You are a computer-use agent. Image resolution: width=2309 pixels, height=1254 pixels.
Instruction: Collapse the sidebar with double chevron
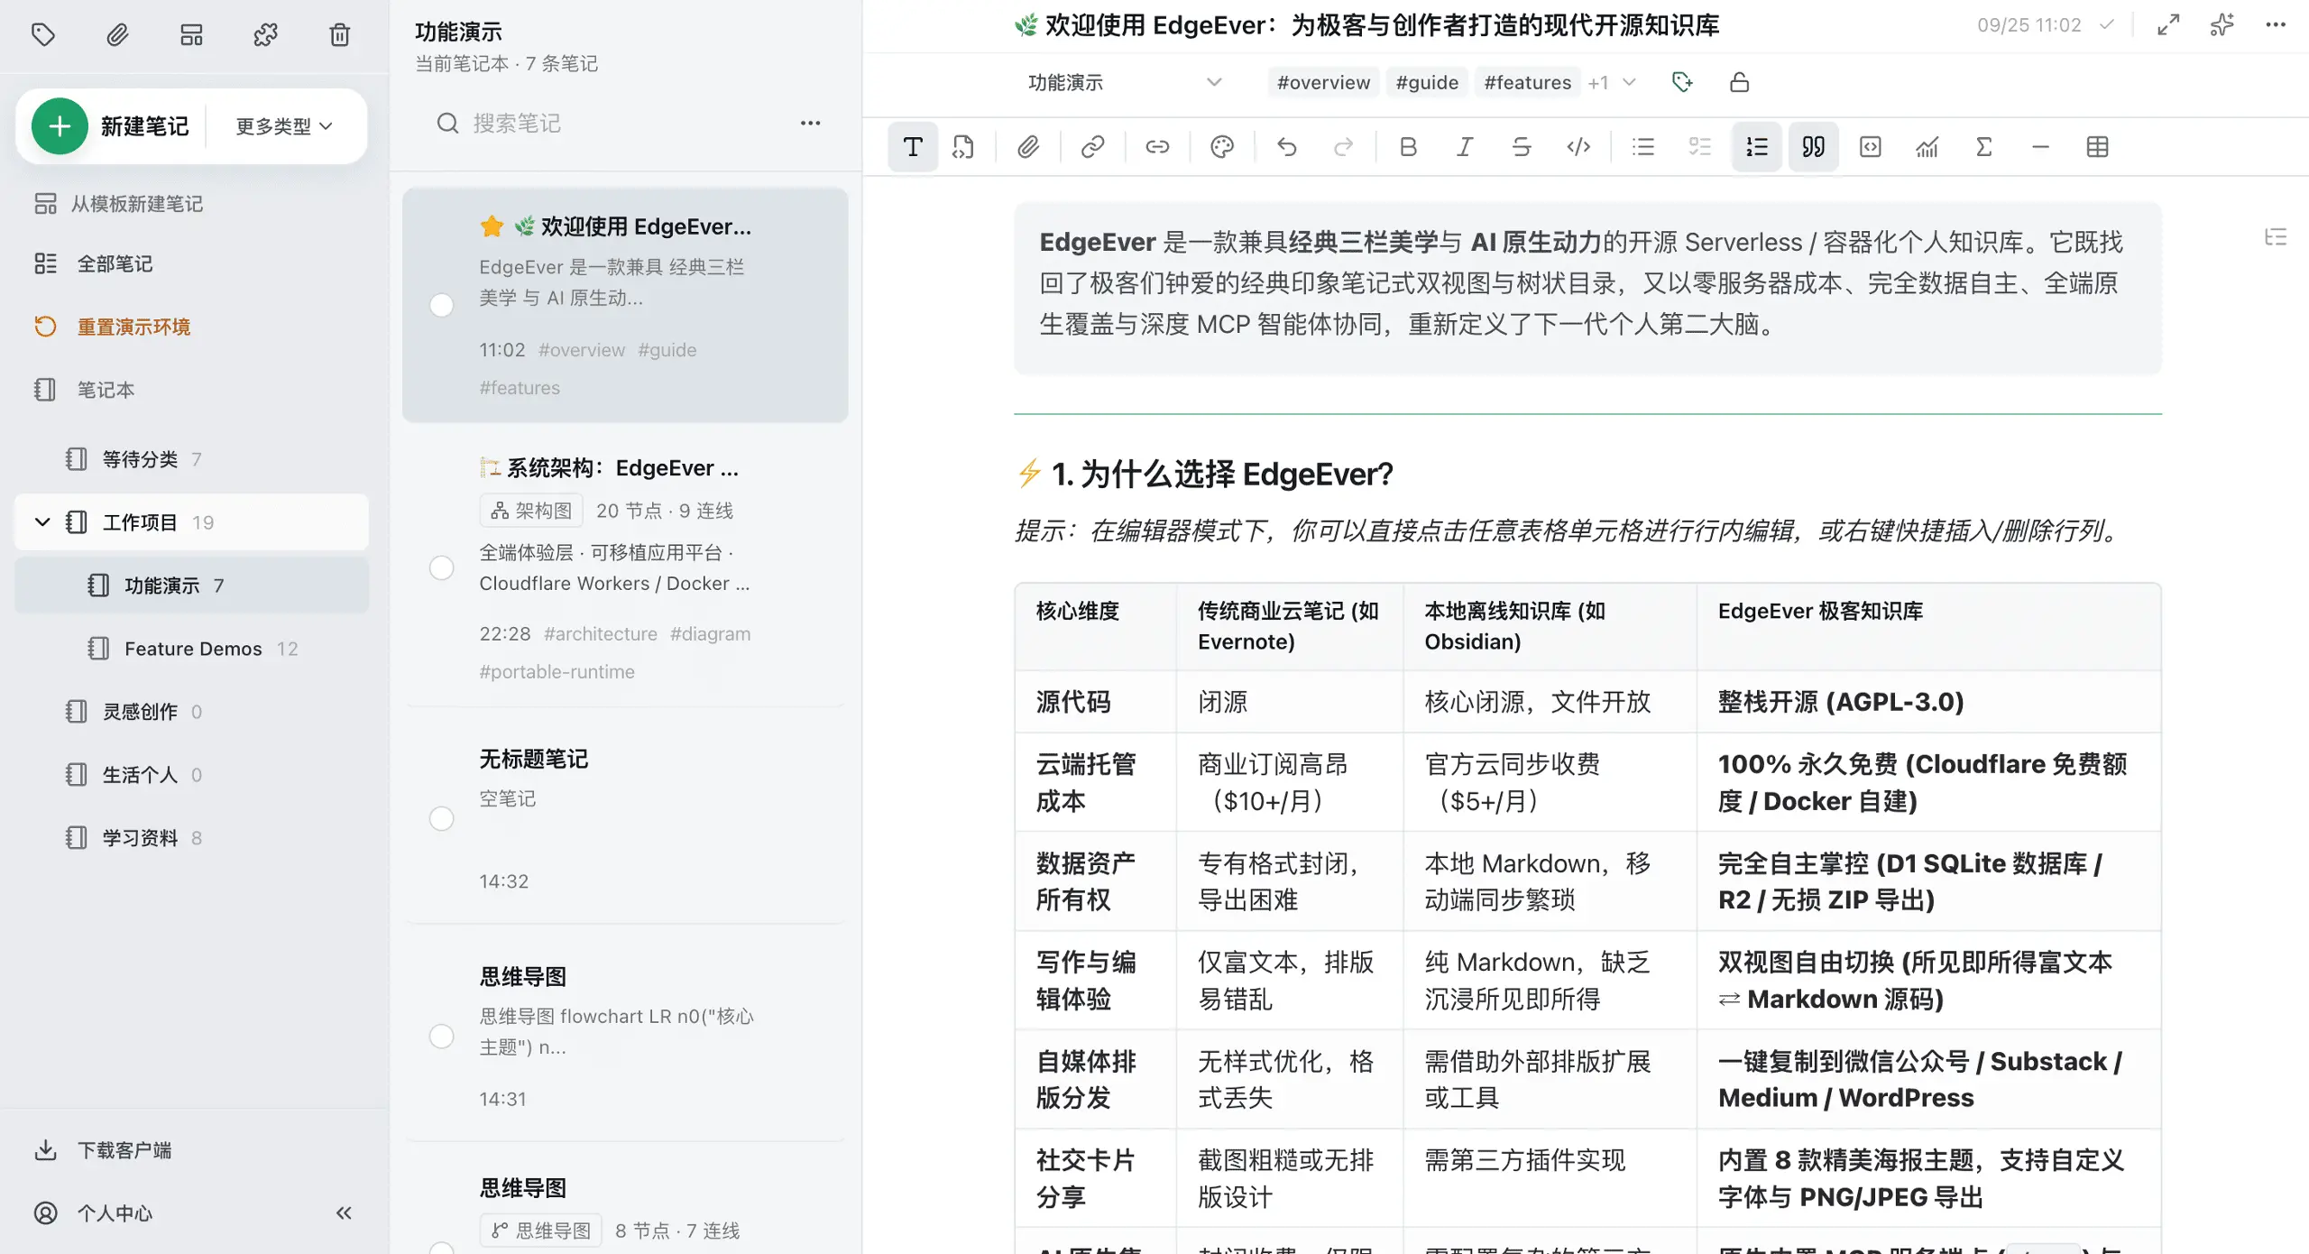pyautogui.click(x=344, y=1213)
